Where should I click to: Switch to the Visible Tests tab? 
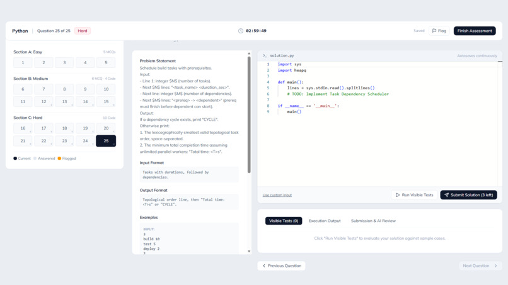pos(284,221)
